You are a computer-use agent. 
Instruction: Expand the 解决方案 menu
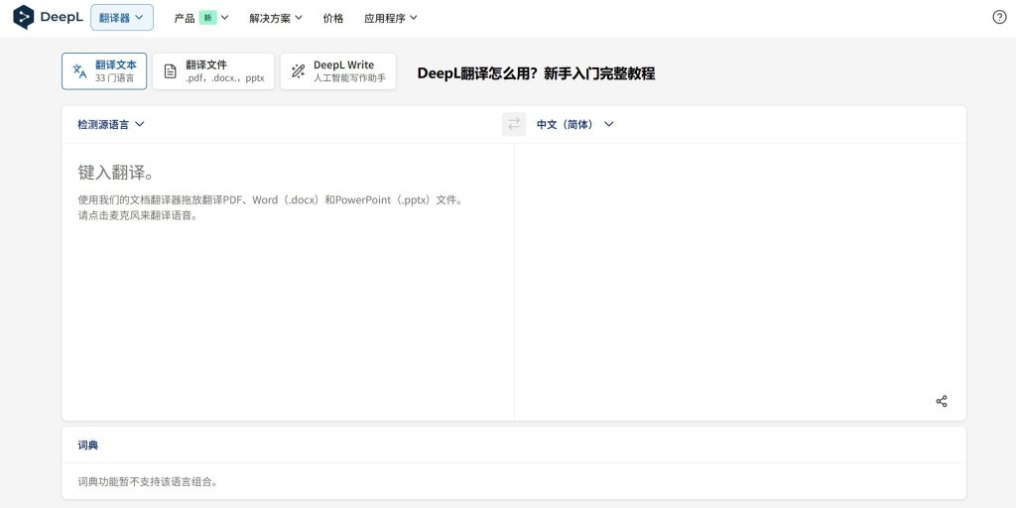(x=276, y=18)
